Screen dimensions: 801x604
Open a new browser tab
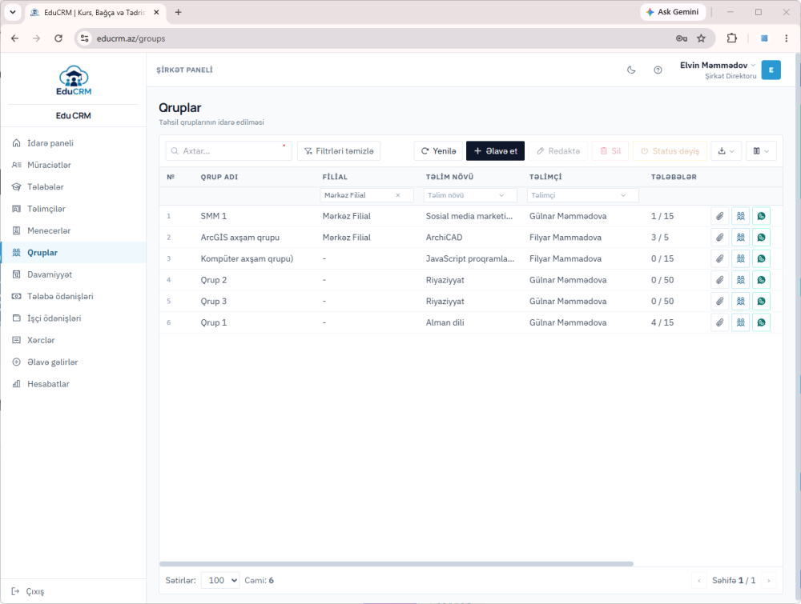pyautogui.click(x=179, y=12)
